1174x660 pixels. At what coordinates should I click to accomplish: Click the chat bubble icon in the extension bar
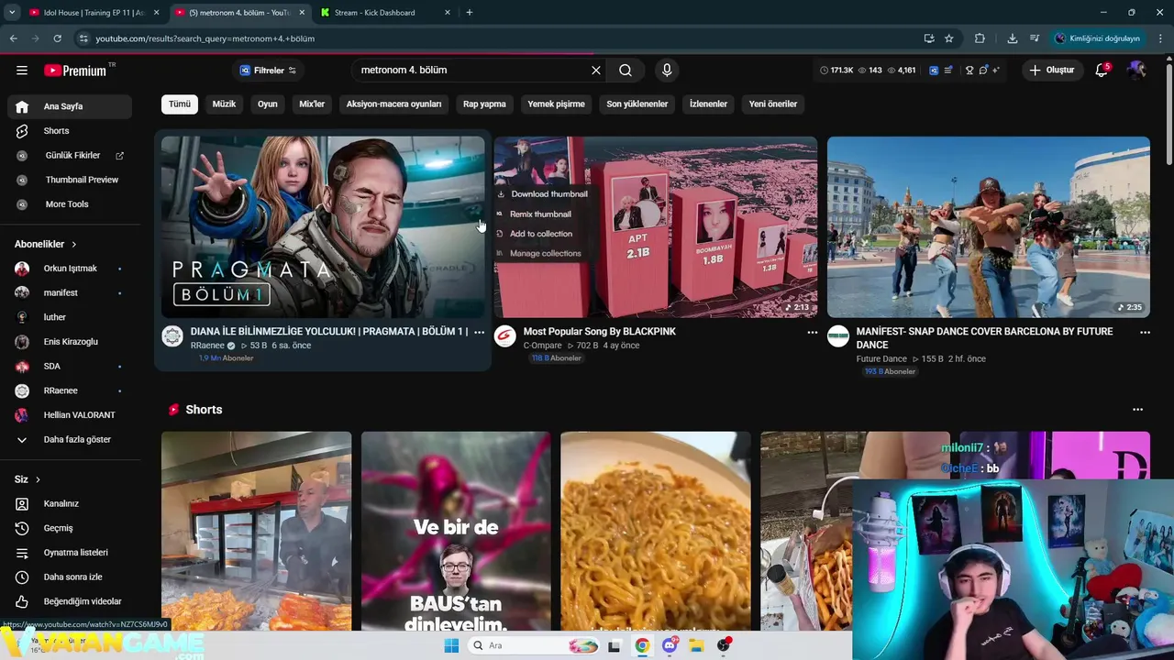coord(983,70)
